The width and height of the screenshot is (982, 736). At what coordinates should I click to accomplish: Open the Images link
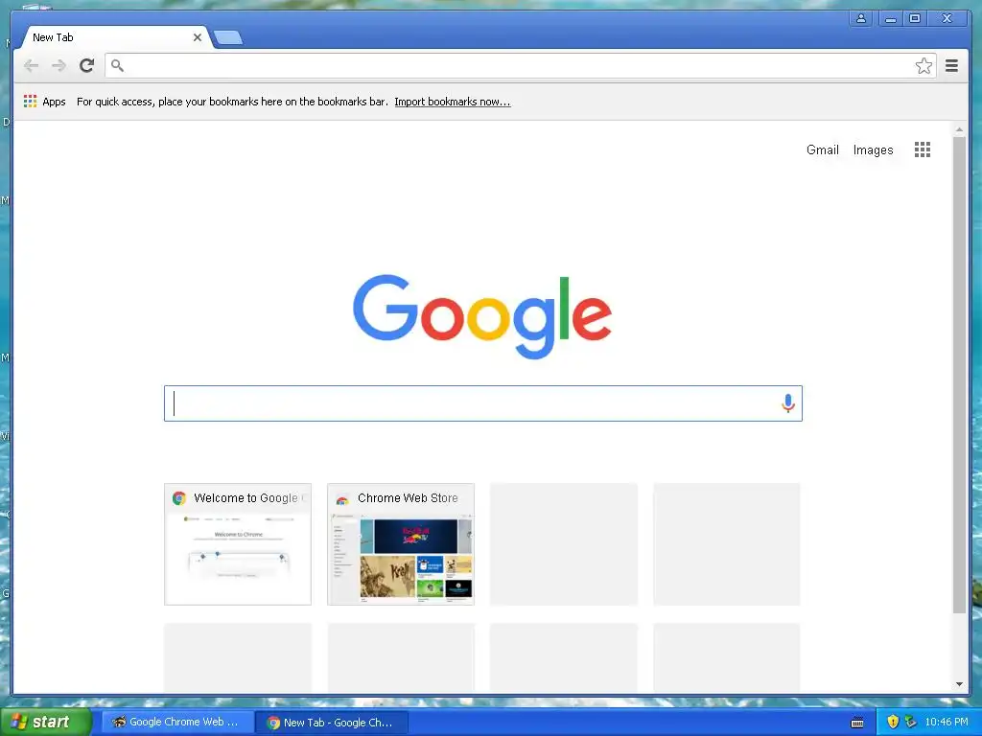(873, 150)
